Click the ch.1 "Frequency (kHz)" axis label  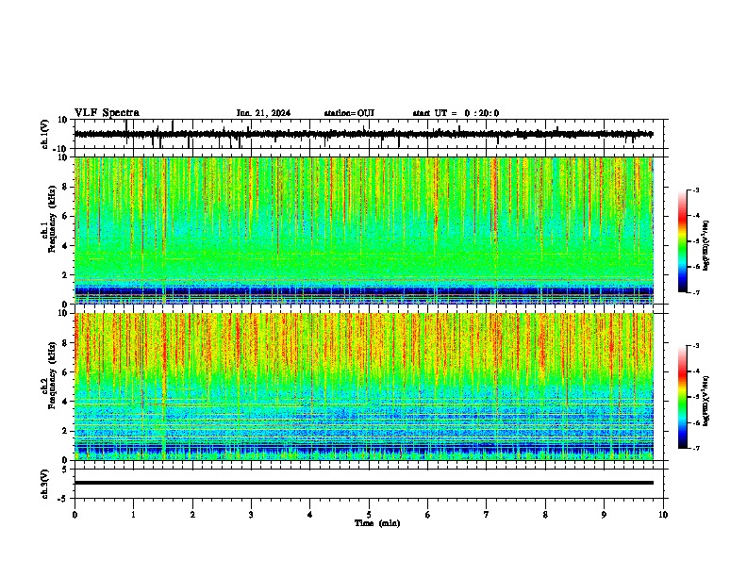[52, 220]
